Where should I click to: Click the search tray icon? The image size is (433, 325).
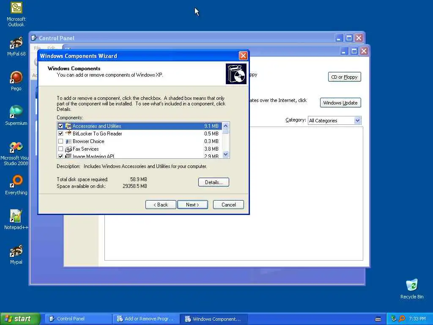click(402, 319)
